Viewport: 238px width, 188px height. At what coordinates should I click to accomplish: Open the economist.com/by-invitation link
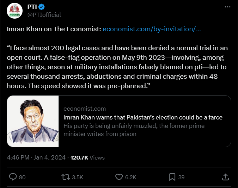[152, 29]
